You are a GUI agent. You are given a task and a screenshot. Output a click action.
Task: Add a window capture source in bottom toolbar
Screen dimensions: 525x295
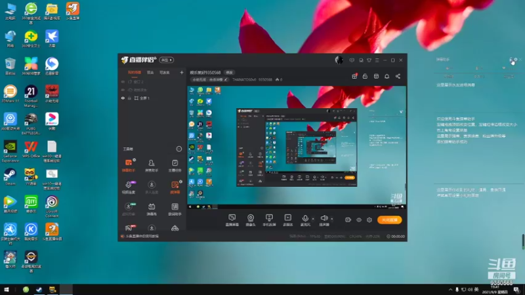[232, 220]
